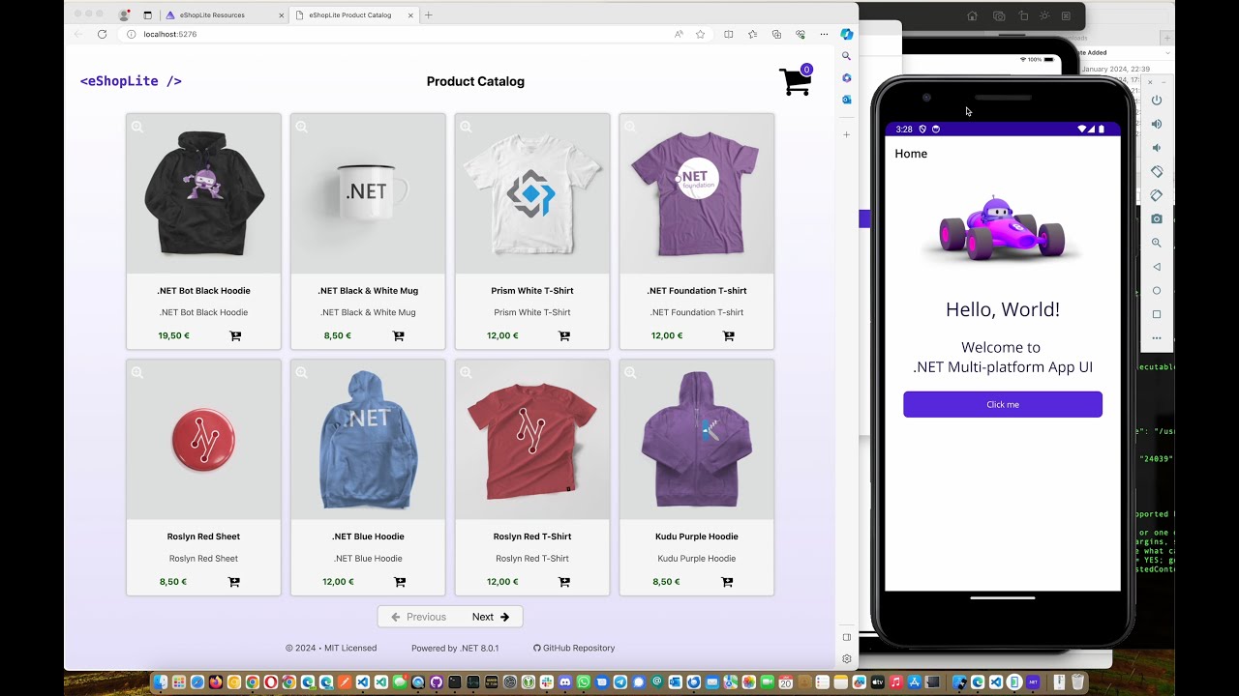The width and height of the screenshot is (1239, 696).
Task: Go to Next catalog page
Action: pos(491,617)
